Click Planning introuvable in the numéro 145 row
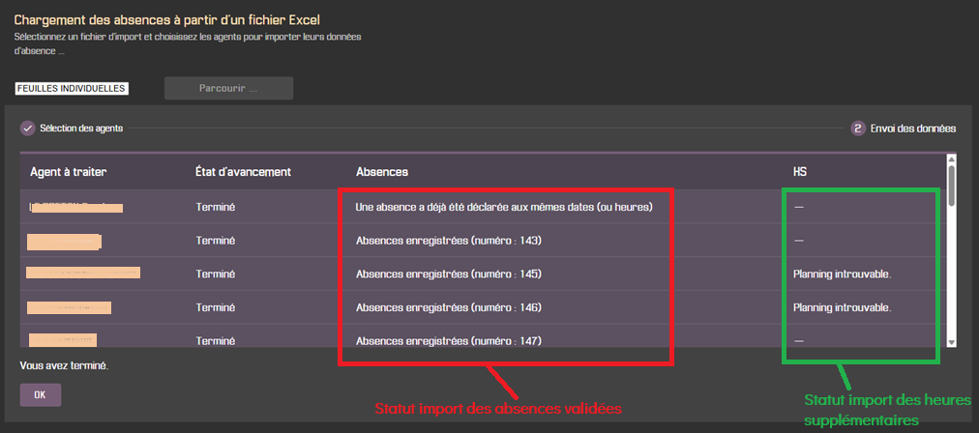The image size is (979, 433). (x=842, y=274)
